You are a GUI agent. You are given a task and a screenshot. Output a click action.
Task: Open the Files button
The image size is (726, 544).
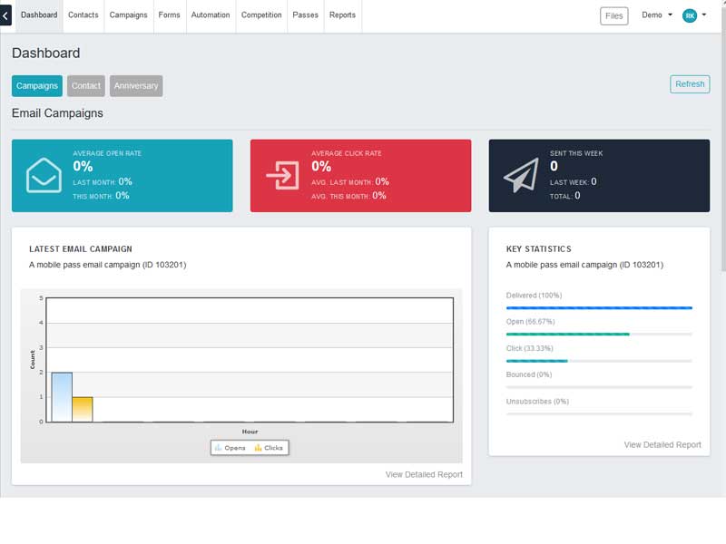614,15
